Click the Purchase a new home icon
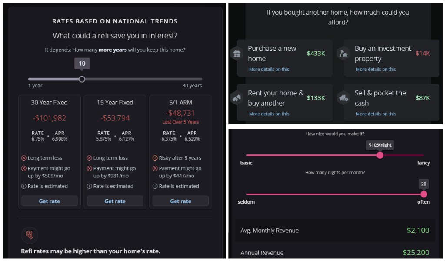Viewport: 446px width, 261px height. coord(237,54)
